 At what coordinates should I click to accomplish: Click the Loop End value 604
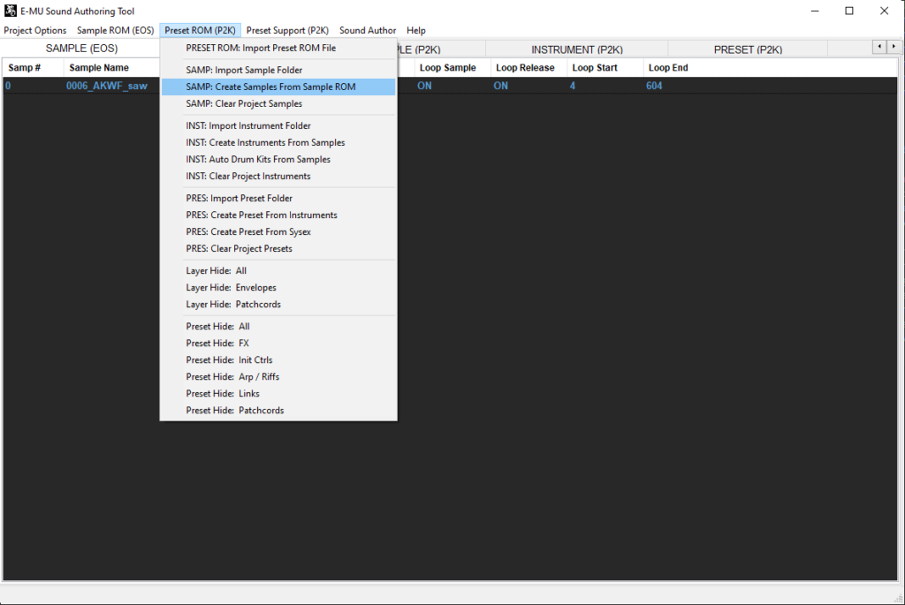[654, 86]
